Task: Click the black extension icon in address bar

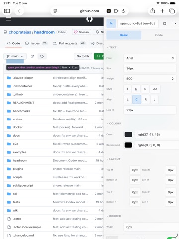Action: [109, 11]
